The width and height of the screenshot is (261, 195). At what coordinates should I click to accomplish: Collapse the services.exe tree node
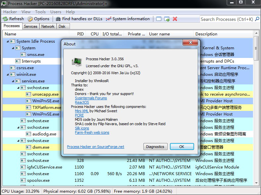(x=13, y=81)
